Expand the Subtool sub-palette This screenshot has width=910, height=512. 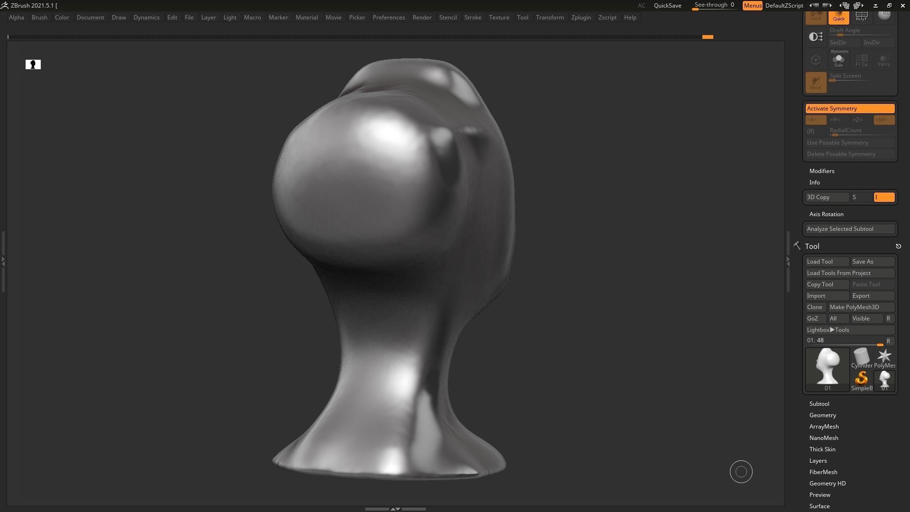pos(819,403)
